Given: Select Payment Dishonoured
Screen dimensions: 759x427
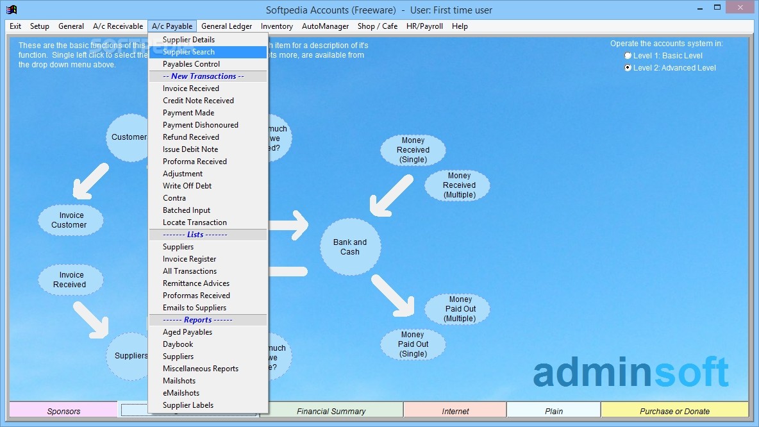Looking at the screenshot, I should coord(208,125).
